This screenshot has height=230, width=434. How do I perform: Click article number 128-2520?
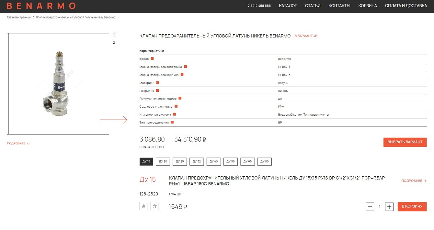pyautogui.click(x=149, y=194)
